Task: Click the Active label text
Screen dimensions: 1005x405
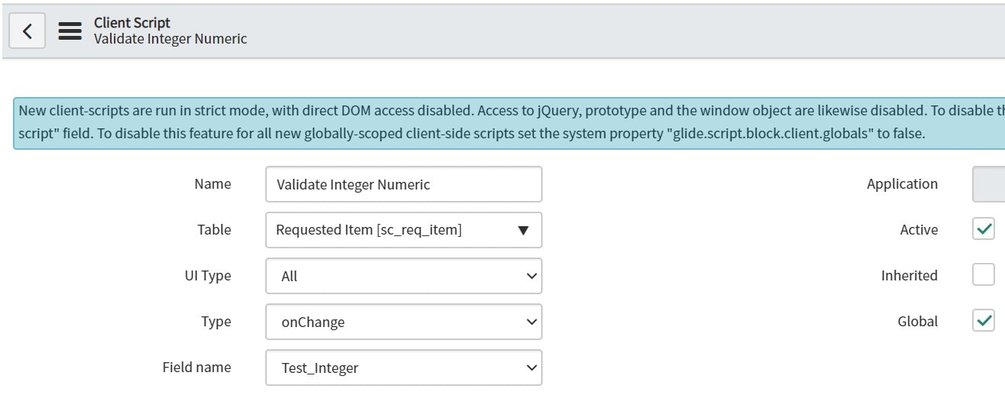Action: click(919, 230)
